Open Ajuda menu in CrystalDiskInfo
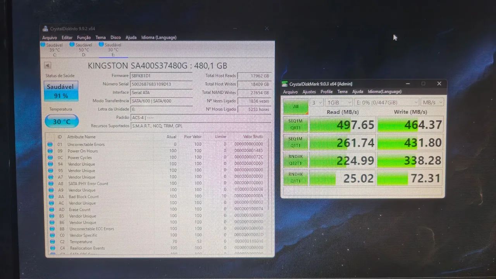Screen dimensions: 496x279 (131, 38)
